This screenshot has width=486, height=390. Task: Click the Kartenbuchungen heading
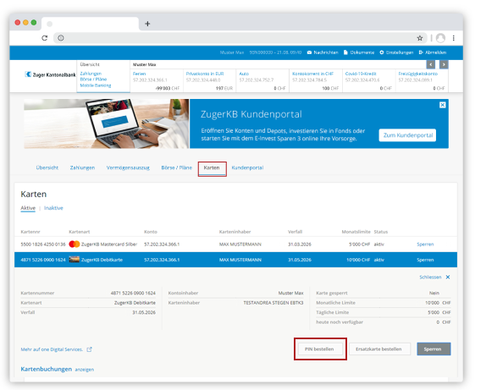(x=47, y=369)
